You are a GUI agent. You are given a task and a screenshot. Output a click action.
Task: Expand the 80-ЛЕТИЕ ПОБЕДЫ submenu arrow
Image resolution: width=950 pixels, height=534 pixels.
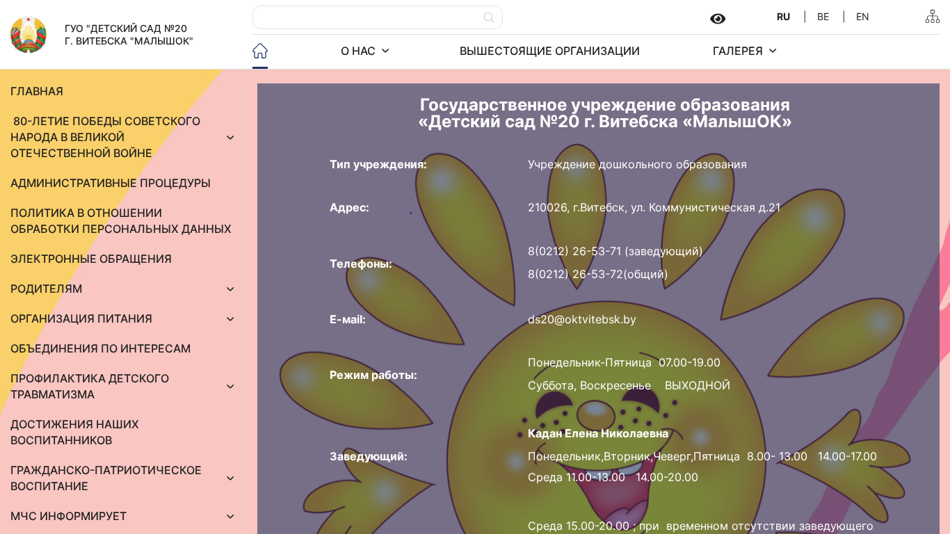pos(230,137)
